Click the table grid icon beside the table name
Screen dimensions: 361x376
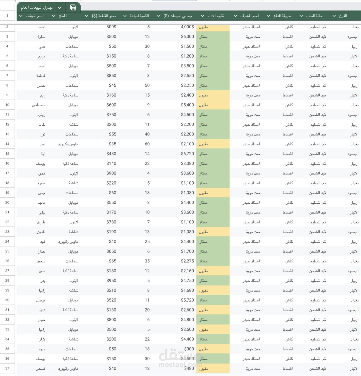(x=73, y=8)
